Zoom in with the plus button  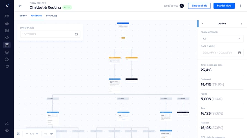[37, 134]
